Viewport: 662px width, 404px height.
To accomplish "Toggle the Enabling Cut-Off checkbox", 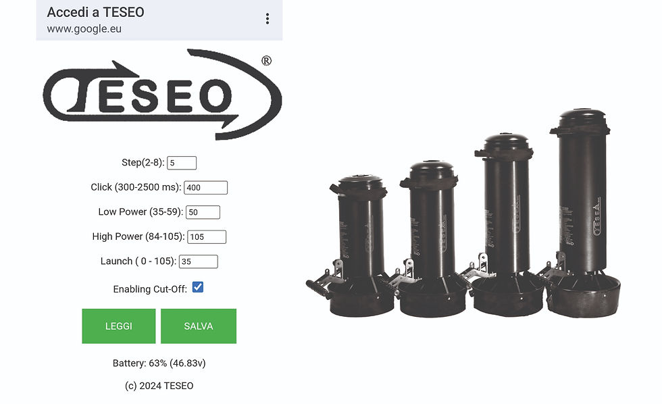I will click(197, 287).
